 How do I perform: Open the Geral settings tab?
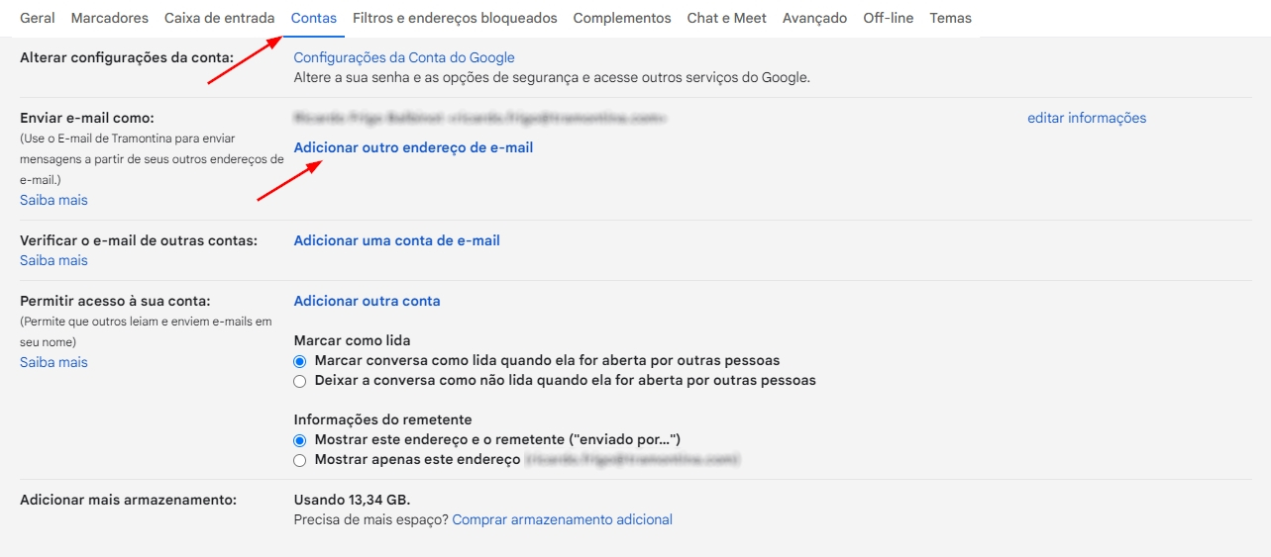tap(38, 18)
